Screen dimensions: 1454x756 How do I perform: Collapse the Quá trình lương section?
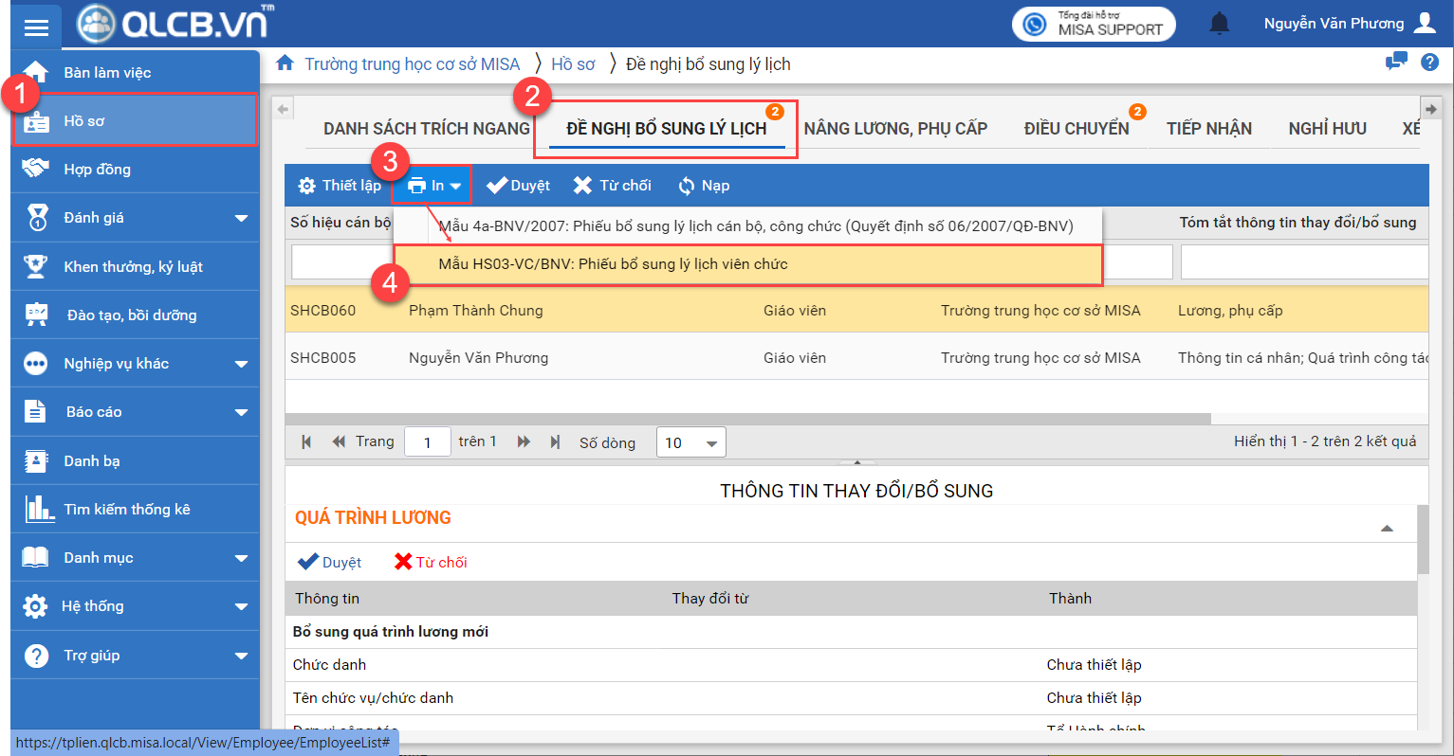point(1387,529)
